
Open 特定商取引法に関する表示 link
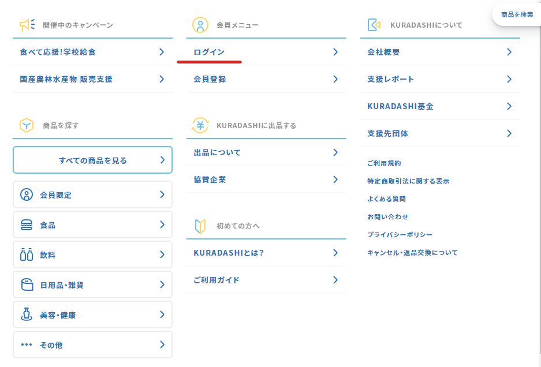click(408, 181)
